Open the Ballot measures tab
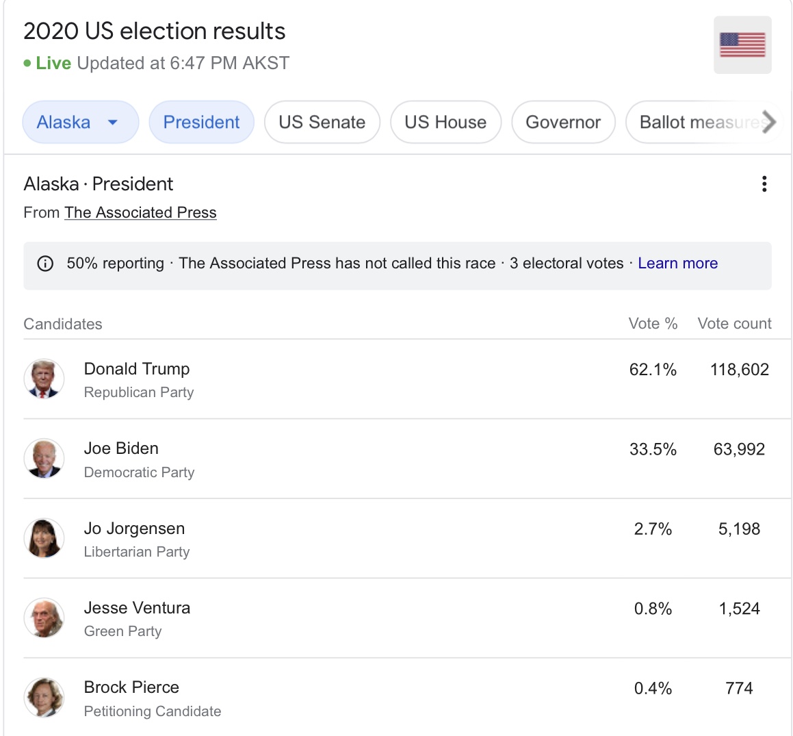Image resolution: width=793 pixels, height=736 pixels. pos(698,123)
